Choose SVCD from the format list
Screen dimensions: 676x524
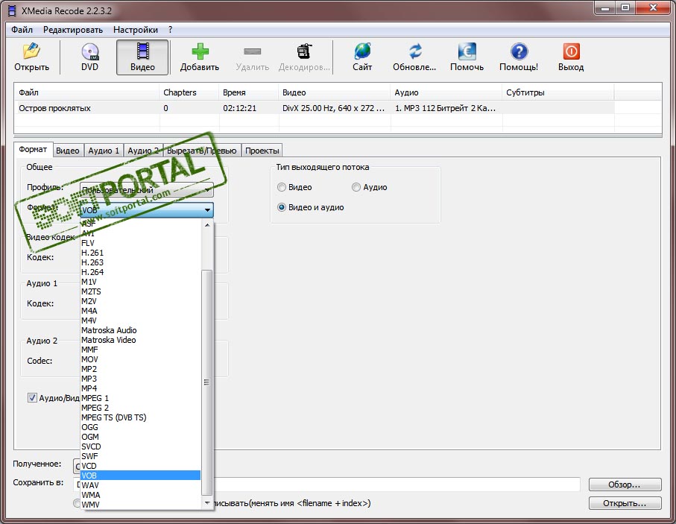[x=141, y=446]
